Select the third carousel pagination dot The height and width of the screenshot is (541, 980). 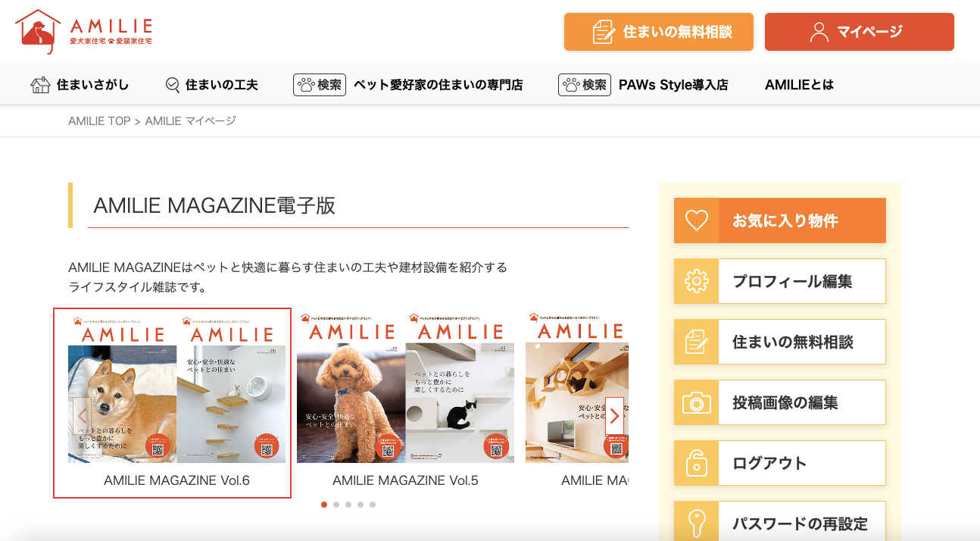[348, 505]
